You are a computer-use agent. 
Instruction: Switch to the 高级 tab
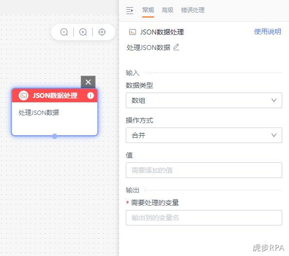click(168, 10)
